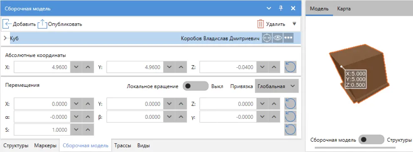
Task: Collapse panel with the header chevron icon
Action: coord(269,8)
